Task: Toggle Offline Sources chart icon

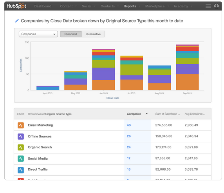Action: coord(21,136)
